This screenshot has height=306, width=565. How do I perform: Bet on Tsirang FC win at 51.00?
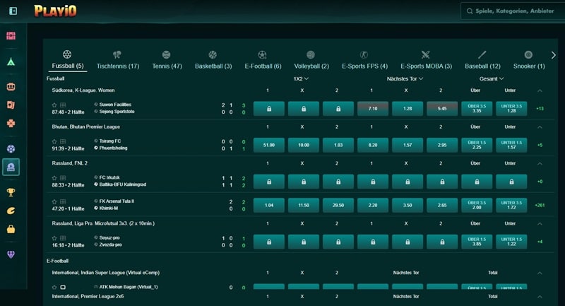tap(269, 145)
